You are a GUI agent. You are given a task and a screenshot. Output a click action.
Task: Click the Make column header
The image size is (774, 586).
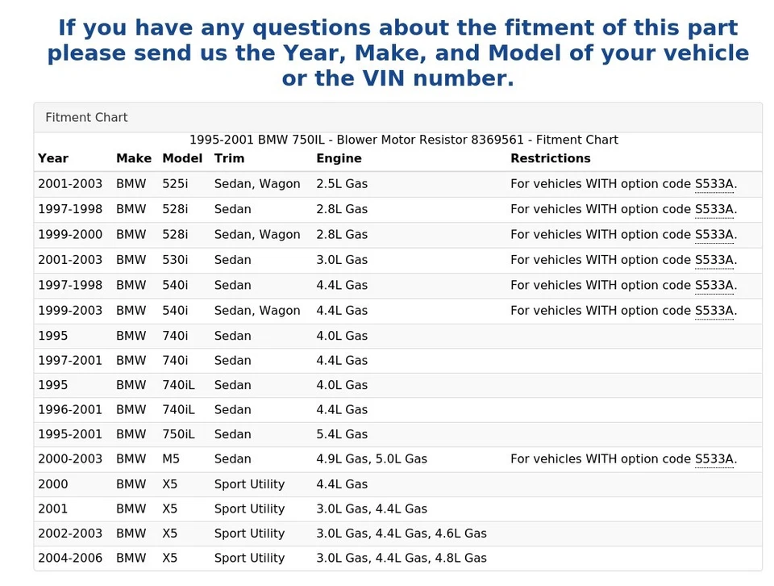click(133, 159)
